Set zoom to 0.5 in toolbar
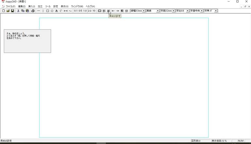The image size is (251, 144). (80, 11)
